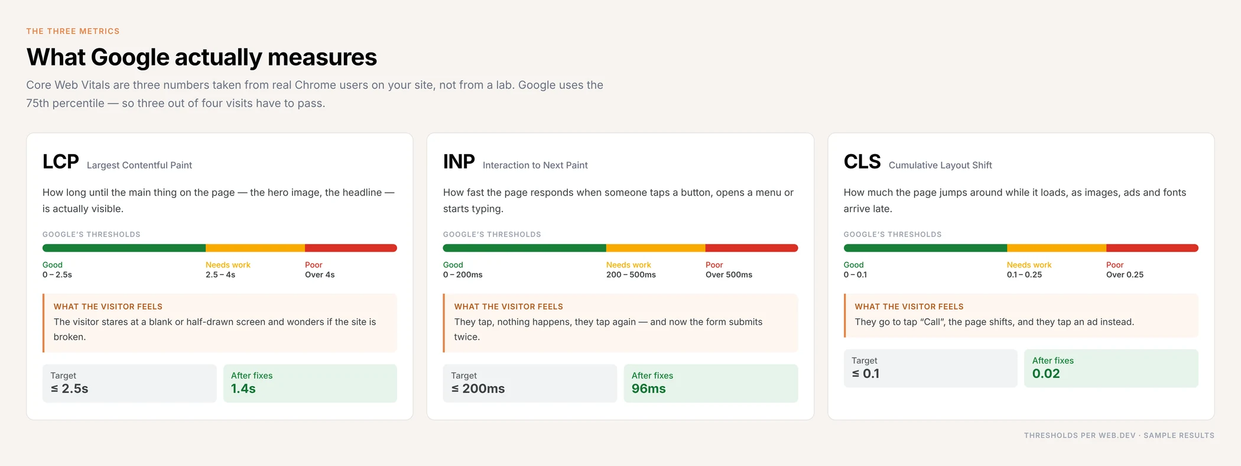Click LCP description about the hero image
This screenshot has height=466, width=1241.
click(219, 200)
